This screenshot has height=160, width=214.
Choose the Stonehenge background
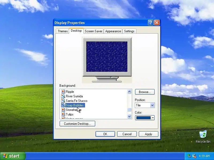pyautogui.click(x=74, y=110)
